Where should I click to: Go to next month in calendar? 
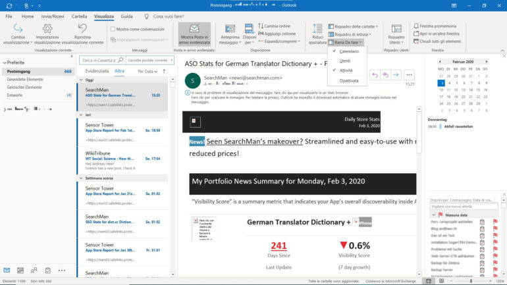click(487, 61)
